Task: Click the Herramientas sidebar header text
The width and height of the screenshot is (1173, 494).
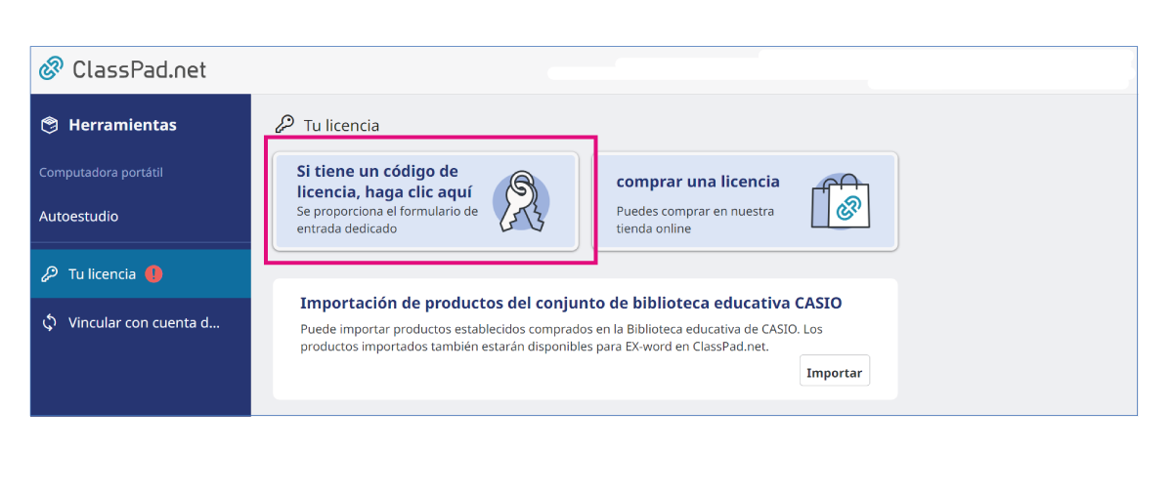Action: coord(122,125)
